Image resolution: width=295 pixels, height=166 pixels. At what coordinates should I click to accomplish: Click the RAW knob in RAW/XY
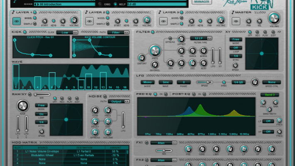[22, 106]
